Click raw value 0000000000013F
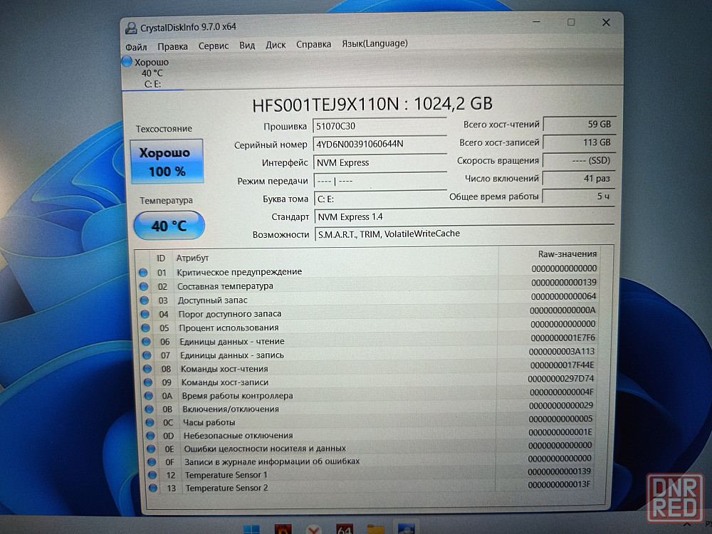712x534 pixels. pyautogui.click(x=560, y=484)
